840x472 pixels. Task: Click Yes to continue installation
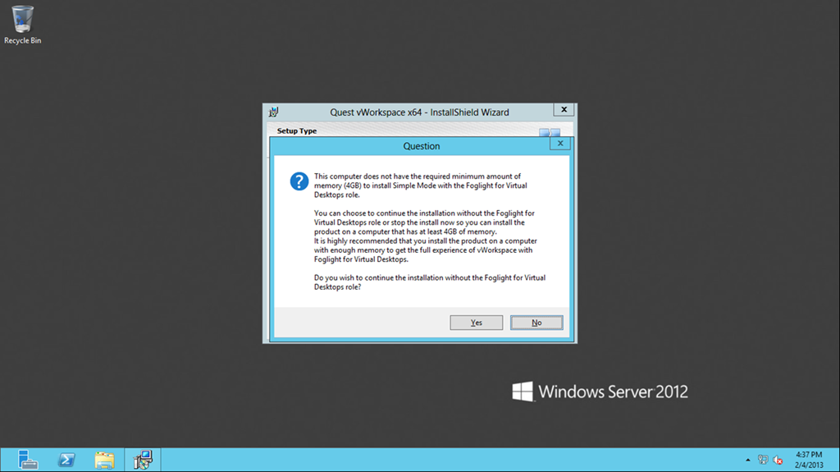click(x=477, y=323)
